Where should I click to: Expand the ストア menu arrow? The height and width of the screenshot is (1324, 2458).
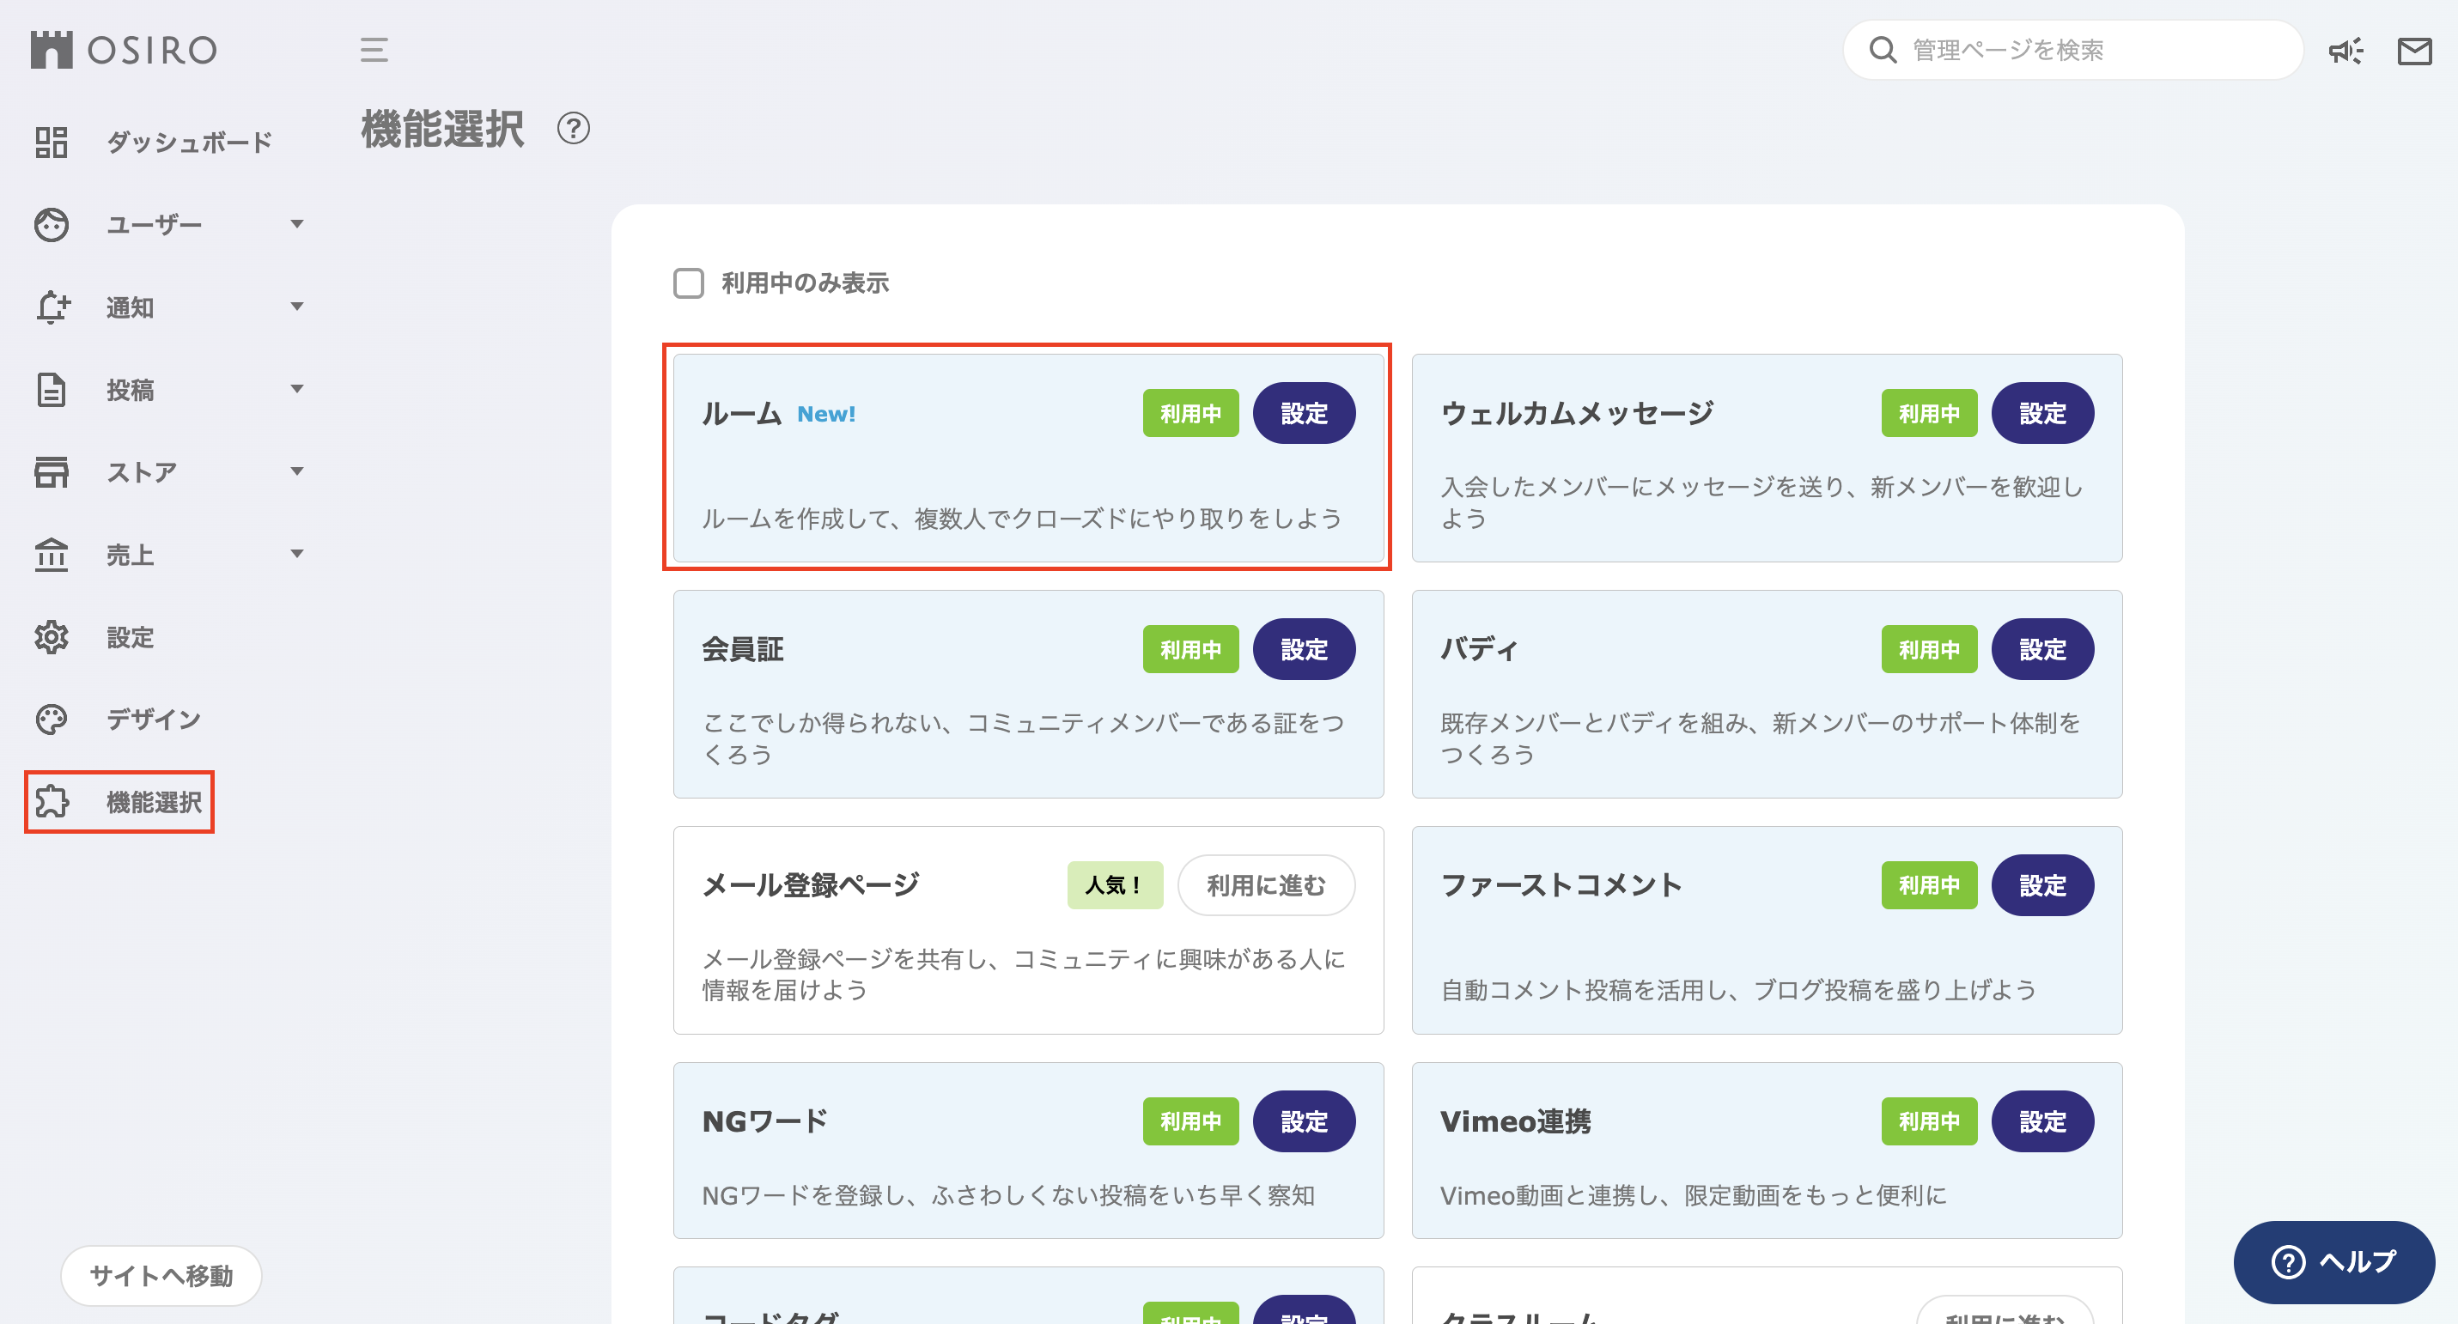(x=297, y=471)
